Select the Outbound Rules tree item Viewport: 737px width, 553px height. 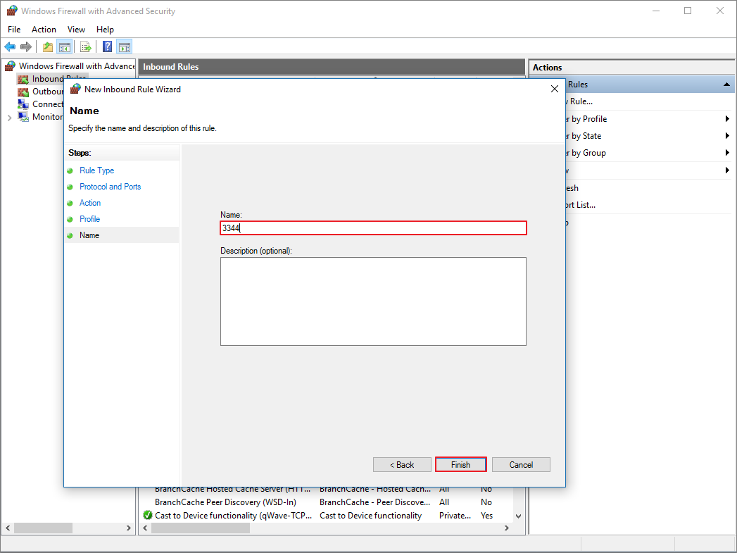[47, 92]
